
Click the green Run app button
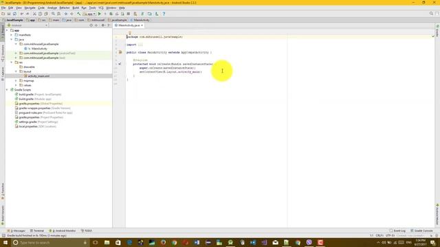(99, 14)
